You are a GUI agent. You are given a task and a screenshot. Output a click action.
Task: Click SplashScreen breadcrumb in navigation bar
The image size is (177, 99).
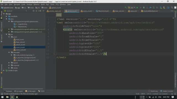pyautogui.click(x=7, y=8)
